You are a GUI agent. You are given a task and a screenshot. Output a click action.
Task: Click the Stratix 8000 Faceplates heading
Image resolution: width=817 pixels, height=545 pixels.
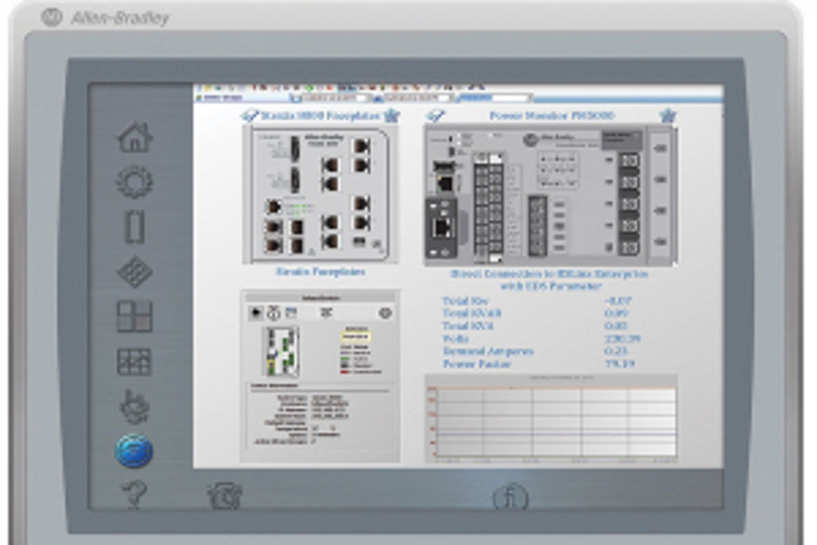point(320,116)
